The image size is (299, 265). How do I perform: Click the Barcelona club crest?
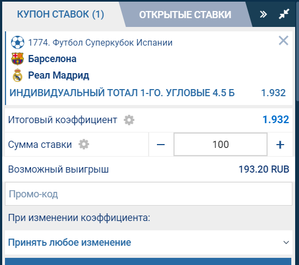[x=18, y=59]
